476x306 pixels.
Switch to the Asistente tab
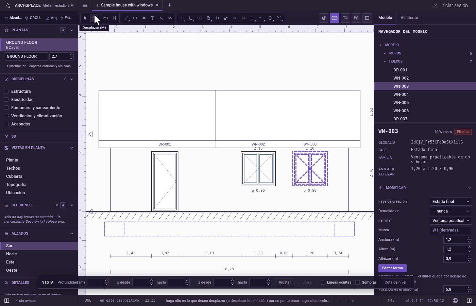pyautogui.click(x=409, y=18)
